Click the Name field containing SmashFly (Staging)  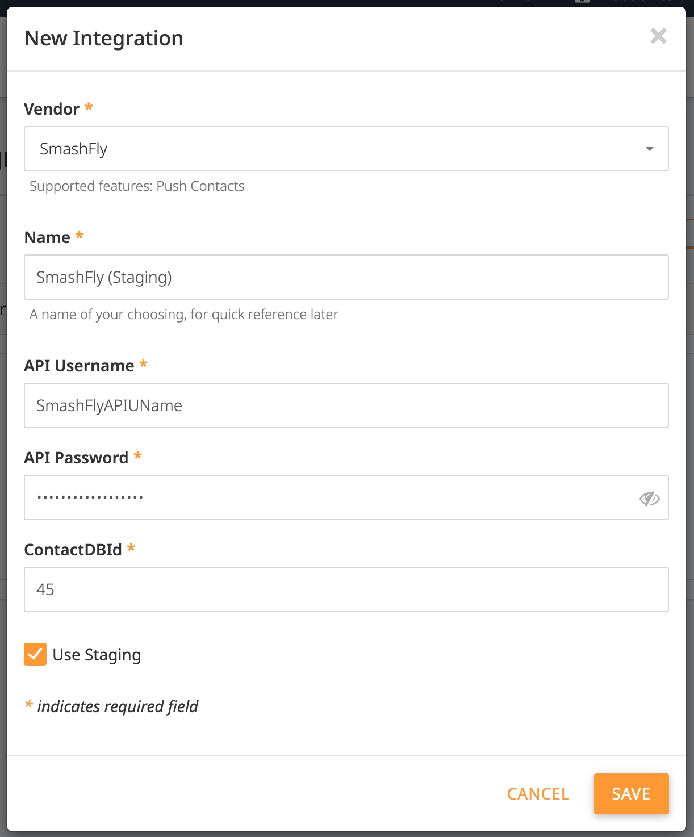(346, 277)
